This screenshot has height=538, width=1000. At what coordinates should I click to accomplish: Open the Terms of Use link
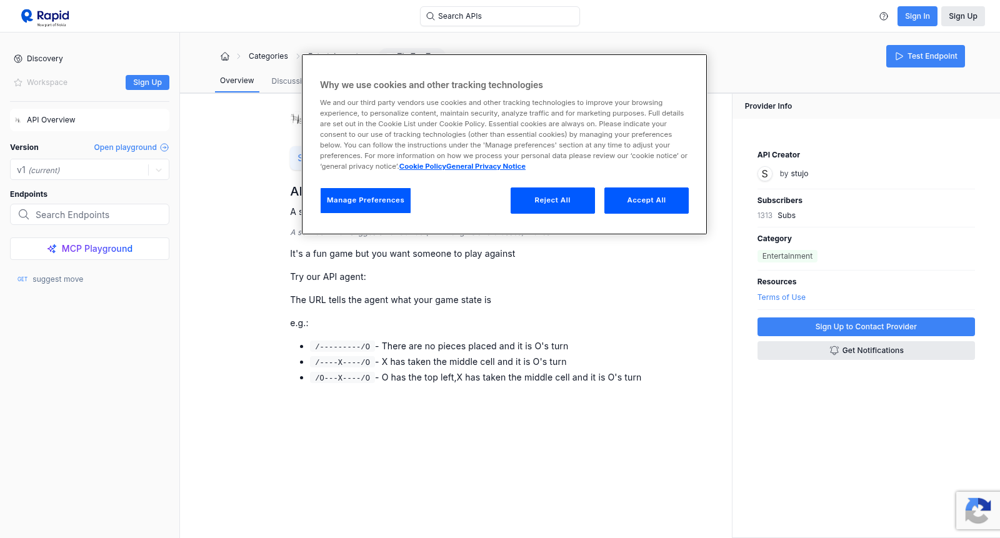coord(781,297)
